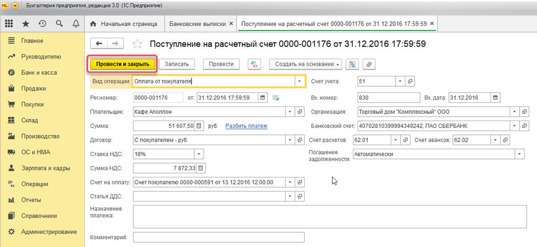Click the Search magnifier icon
The height and width of the screenshot is (247, 537).
(x=59, y=24)
